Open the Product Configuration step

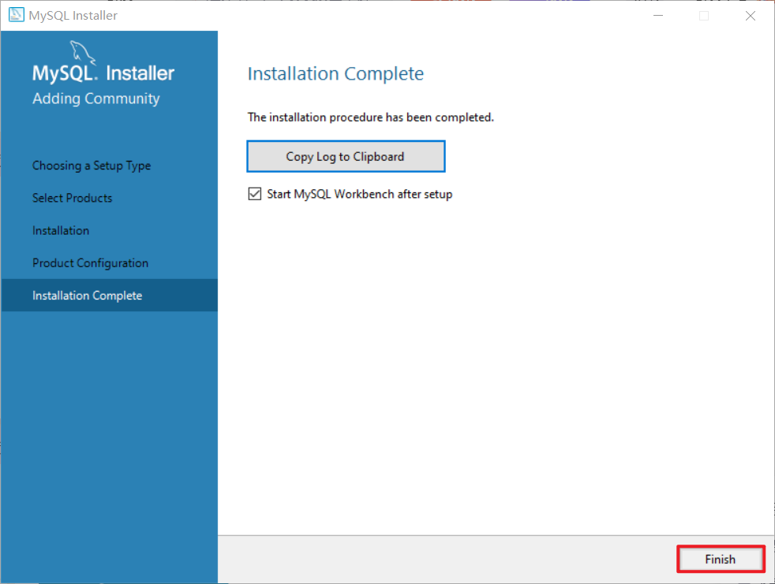[91, 263]
